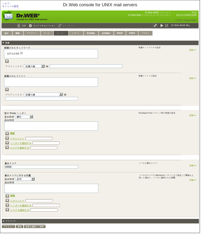Focus the 最大スコア field showing 10000

coord(41,167)
